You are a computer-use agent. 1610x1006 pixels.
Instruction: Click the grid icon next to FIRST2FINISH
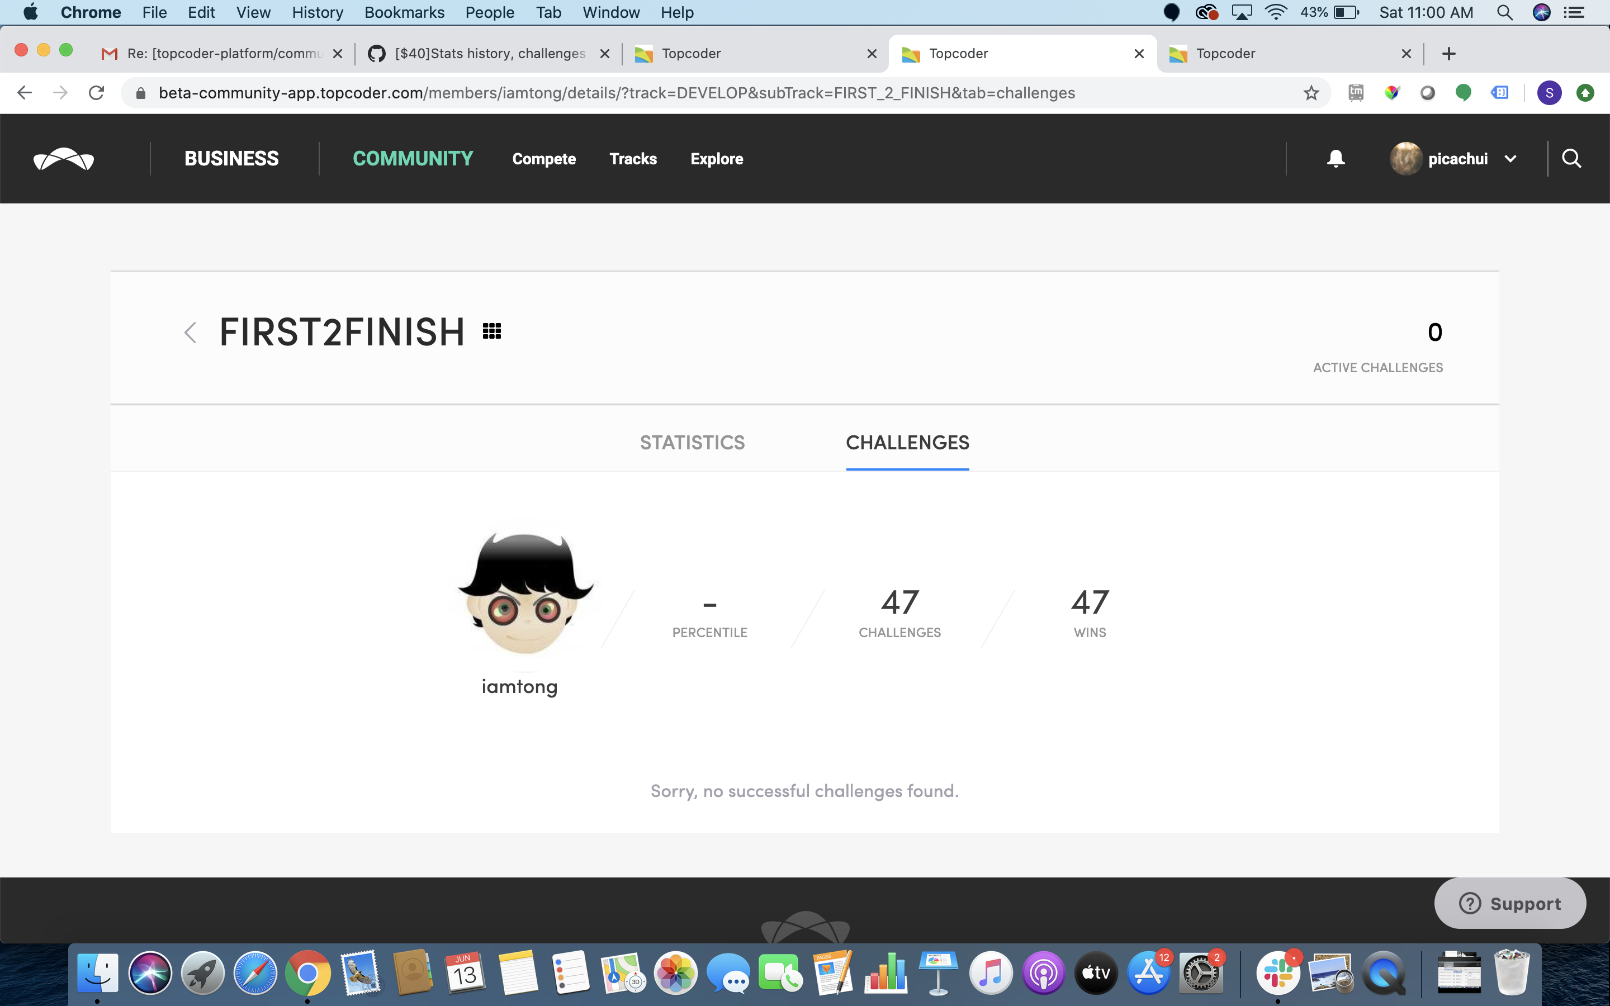[491, 331]
